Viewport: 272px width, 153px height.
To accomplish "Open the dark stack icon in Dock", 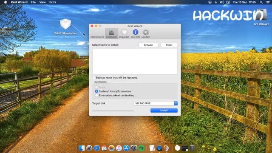I will [x=185, y=148].
